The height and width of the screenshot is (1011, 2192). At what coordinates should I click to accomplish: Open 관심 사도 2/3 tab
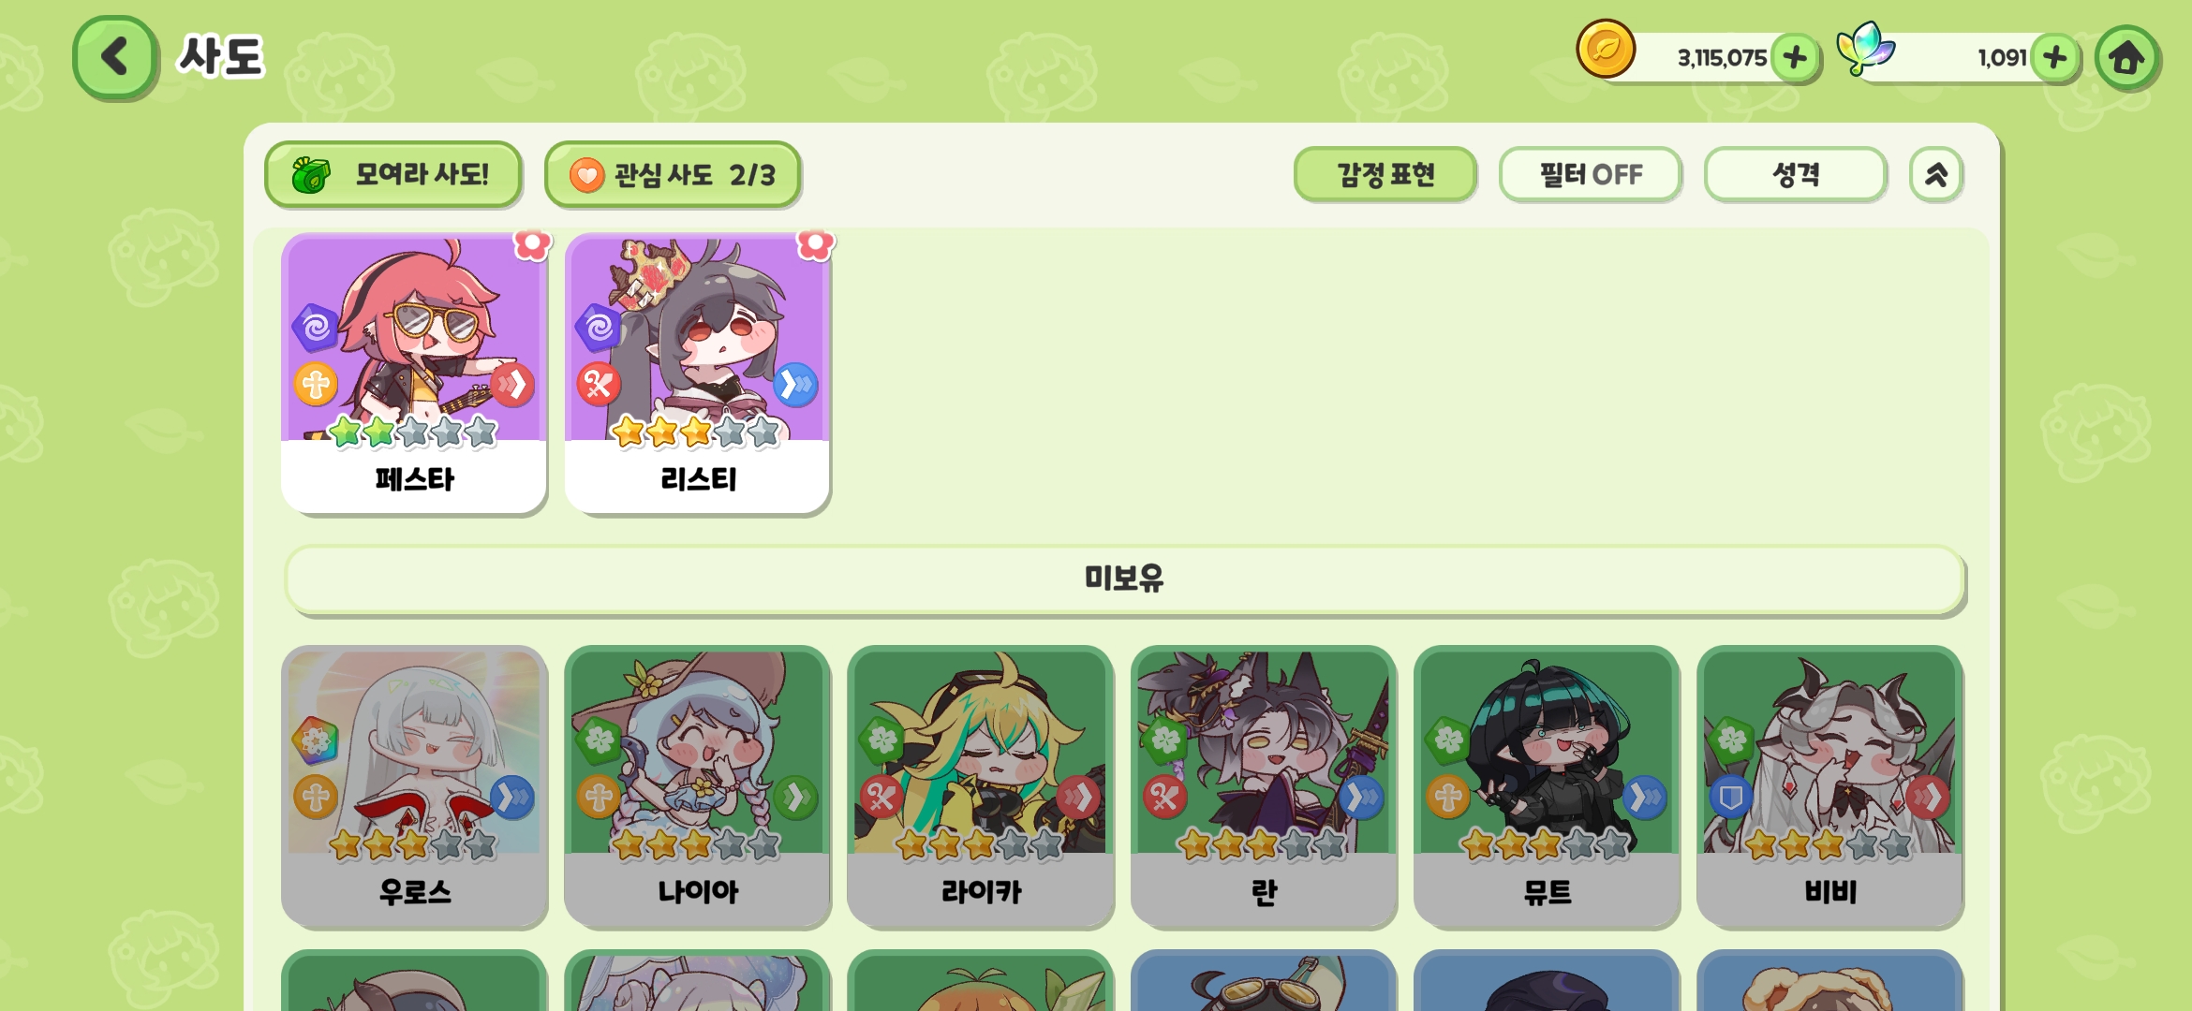[673, 175]
